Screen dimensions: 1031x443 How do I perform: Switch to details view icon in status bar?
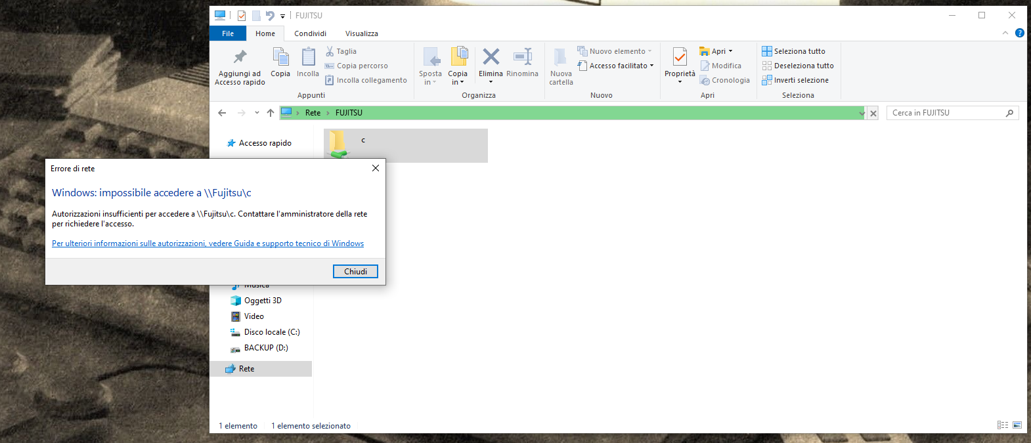coord(1003,425)
